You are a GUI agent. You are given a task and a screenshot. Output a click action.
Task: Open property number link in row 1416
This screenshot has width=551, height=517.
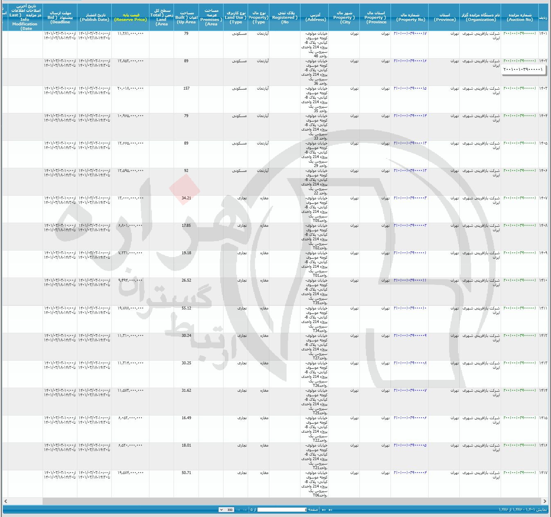[x=410, y=445]
